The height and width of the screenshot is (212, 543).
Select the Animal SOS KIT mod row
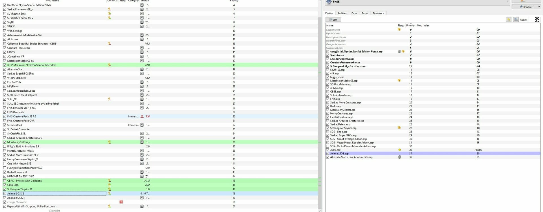160,198
